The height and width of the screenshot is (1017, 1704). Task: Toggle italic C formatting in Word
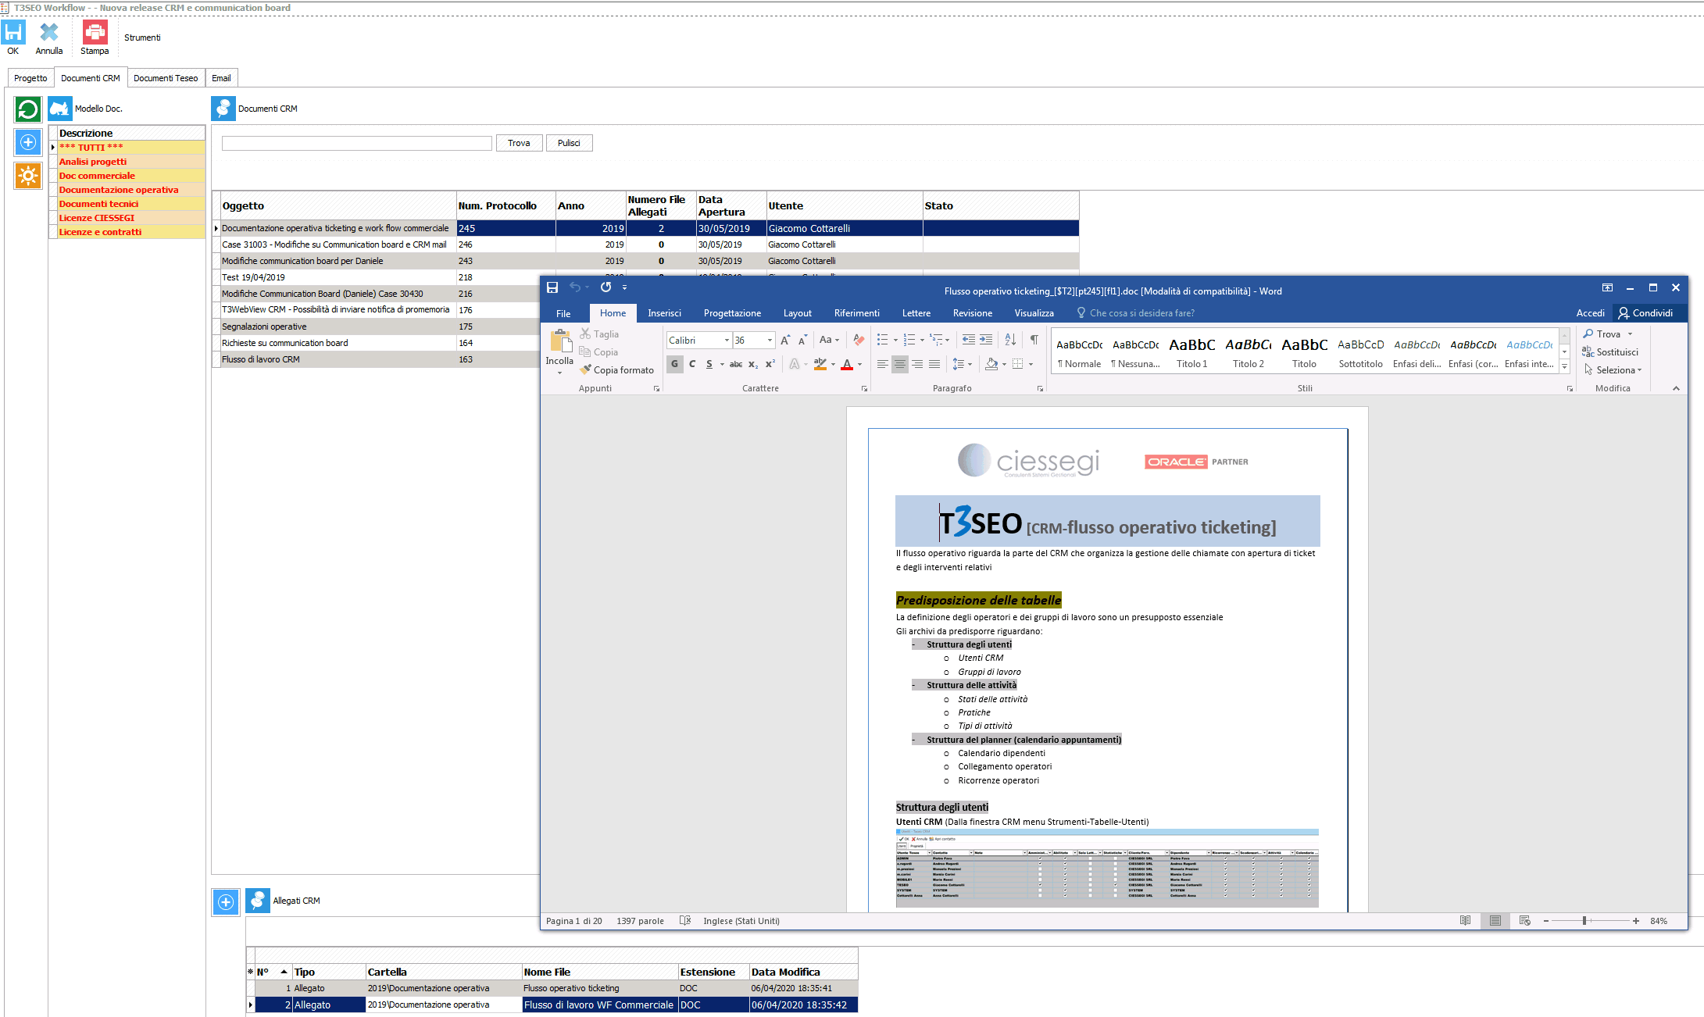tap(692, 364)
